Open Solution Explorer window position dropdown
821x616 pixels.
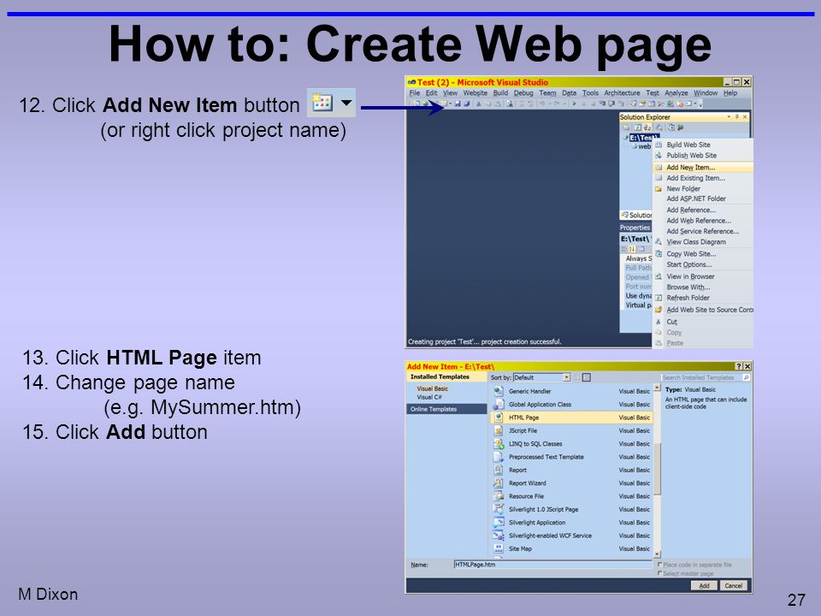coord(729,117)
